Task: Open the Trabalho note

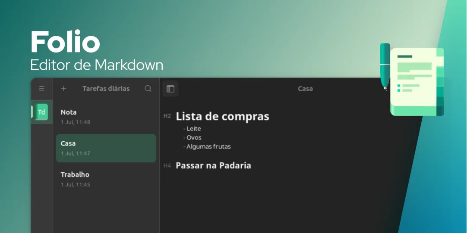Action: [x=106, y=179]
